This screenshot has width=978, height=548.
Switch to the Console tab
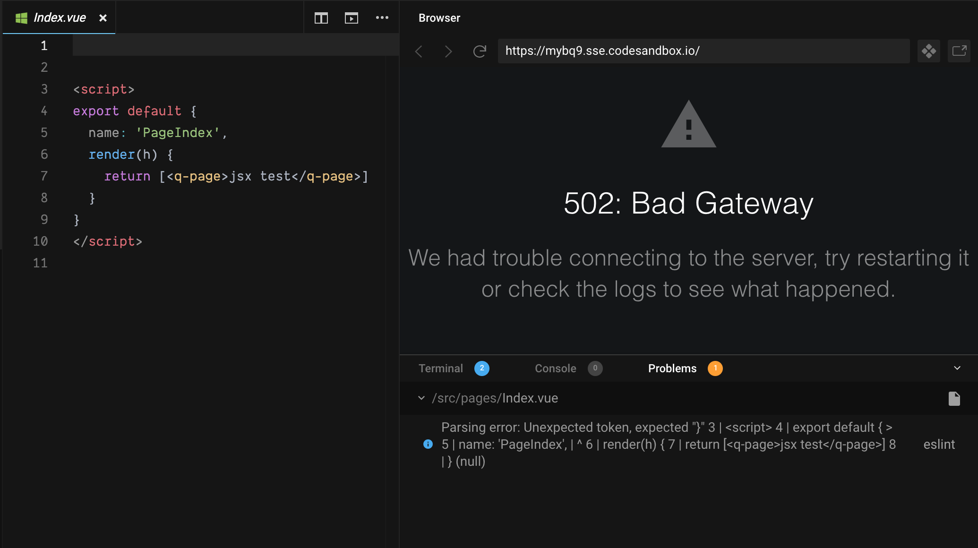pos(555,368)
